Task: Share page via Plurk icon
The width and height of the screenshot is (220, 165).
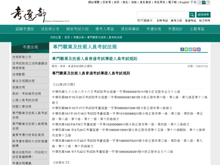Action: [194, 49]
